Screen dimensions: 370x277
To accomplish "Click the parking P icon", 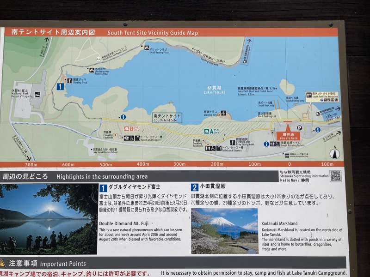I will pos(299,128).
